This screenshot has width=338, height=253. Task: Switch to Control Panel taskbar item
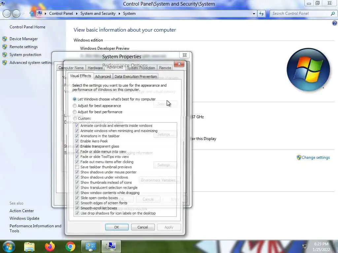(90, 246)
